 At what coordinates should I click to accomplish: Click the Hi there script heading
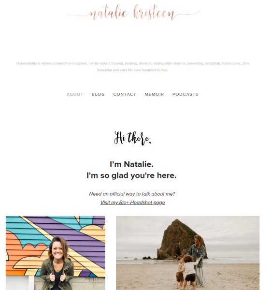132,138
